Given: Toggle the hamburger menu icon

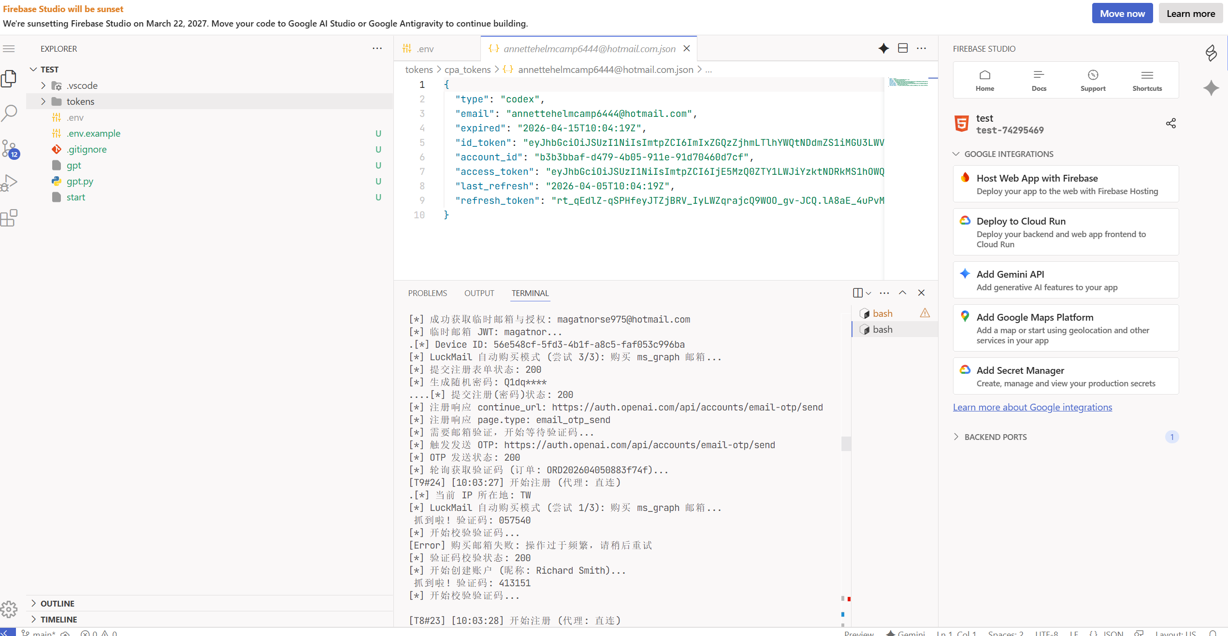Looking at the screenshot, I should coord(9,49).
